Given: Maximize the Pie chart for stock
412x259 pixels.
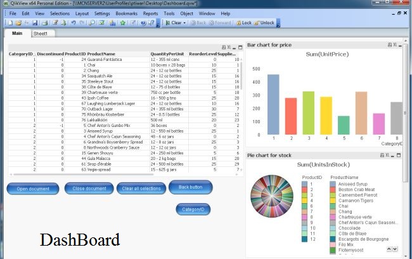Looking at the screenshot, I should pyautogui.click(x=399, y=156).
